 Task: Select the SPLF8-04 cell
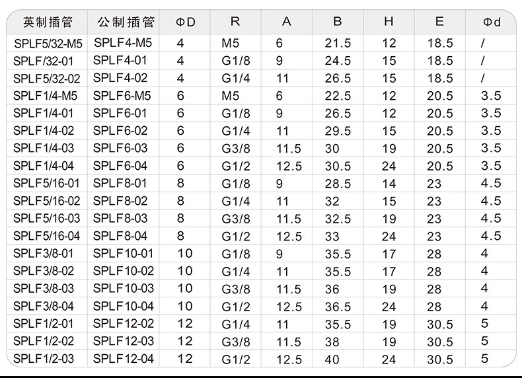point(120,236)
